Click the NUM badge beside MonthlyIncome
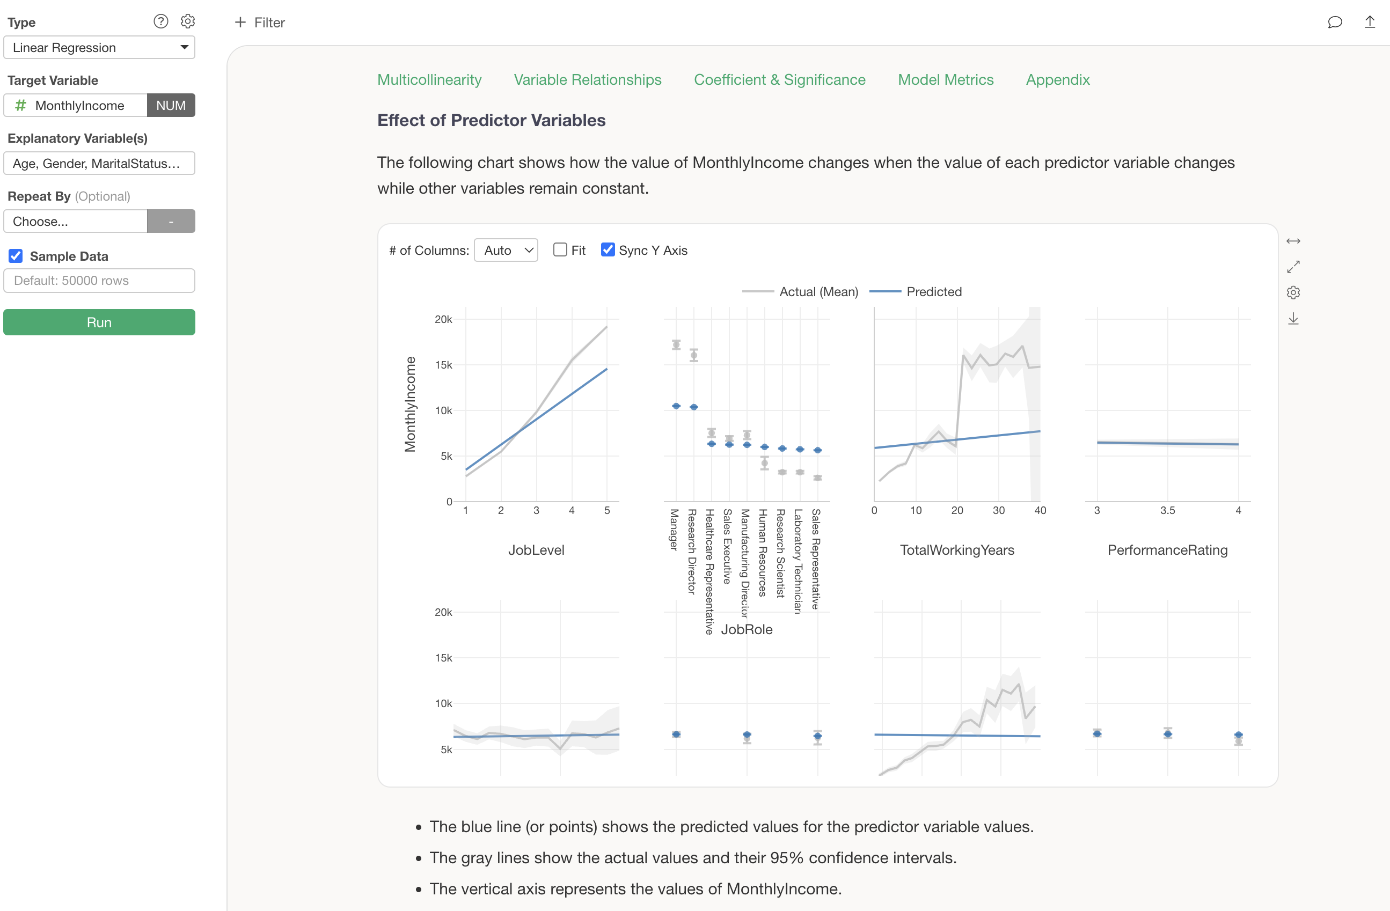The image size is (1390, 911). tap(171, 105)
